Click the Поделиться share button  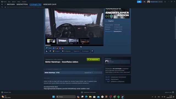[76, 51]
